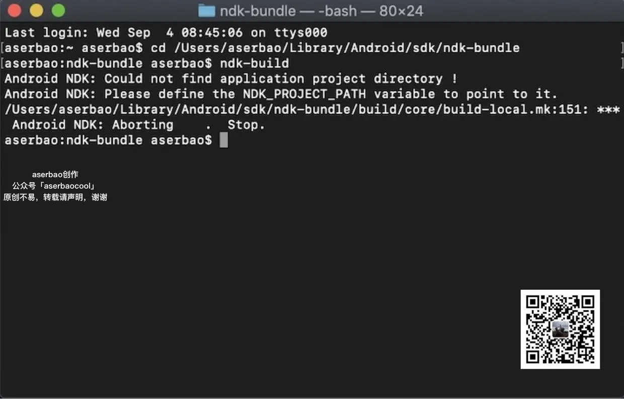Click the 公众号「aserbaocool」 text
Viewport: 624px width, 399px height.
coord(54,186)
